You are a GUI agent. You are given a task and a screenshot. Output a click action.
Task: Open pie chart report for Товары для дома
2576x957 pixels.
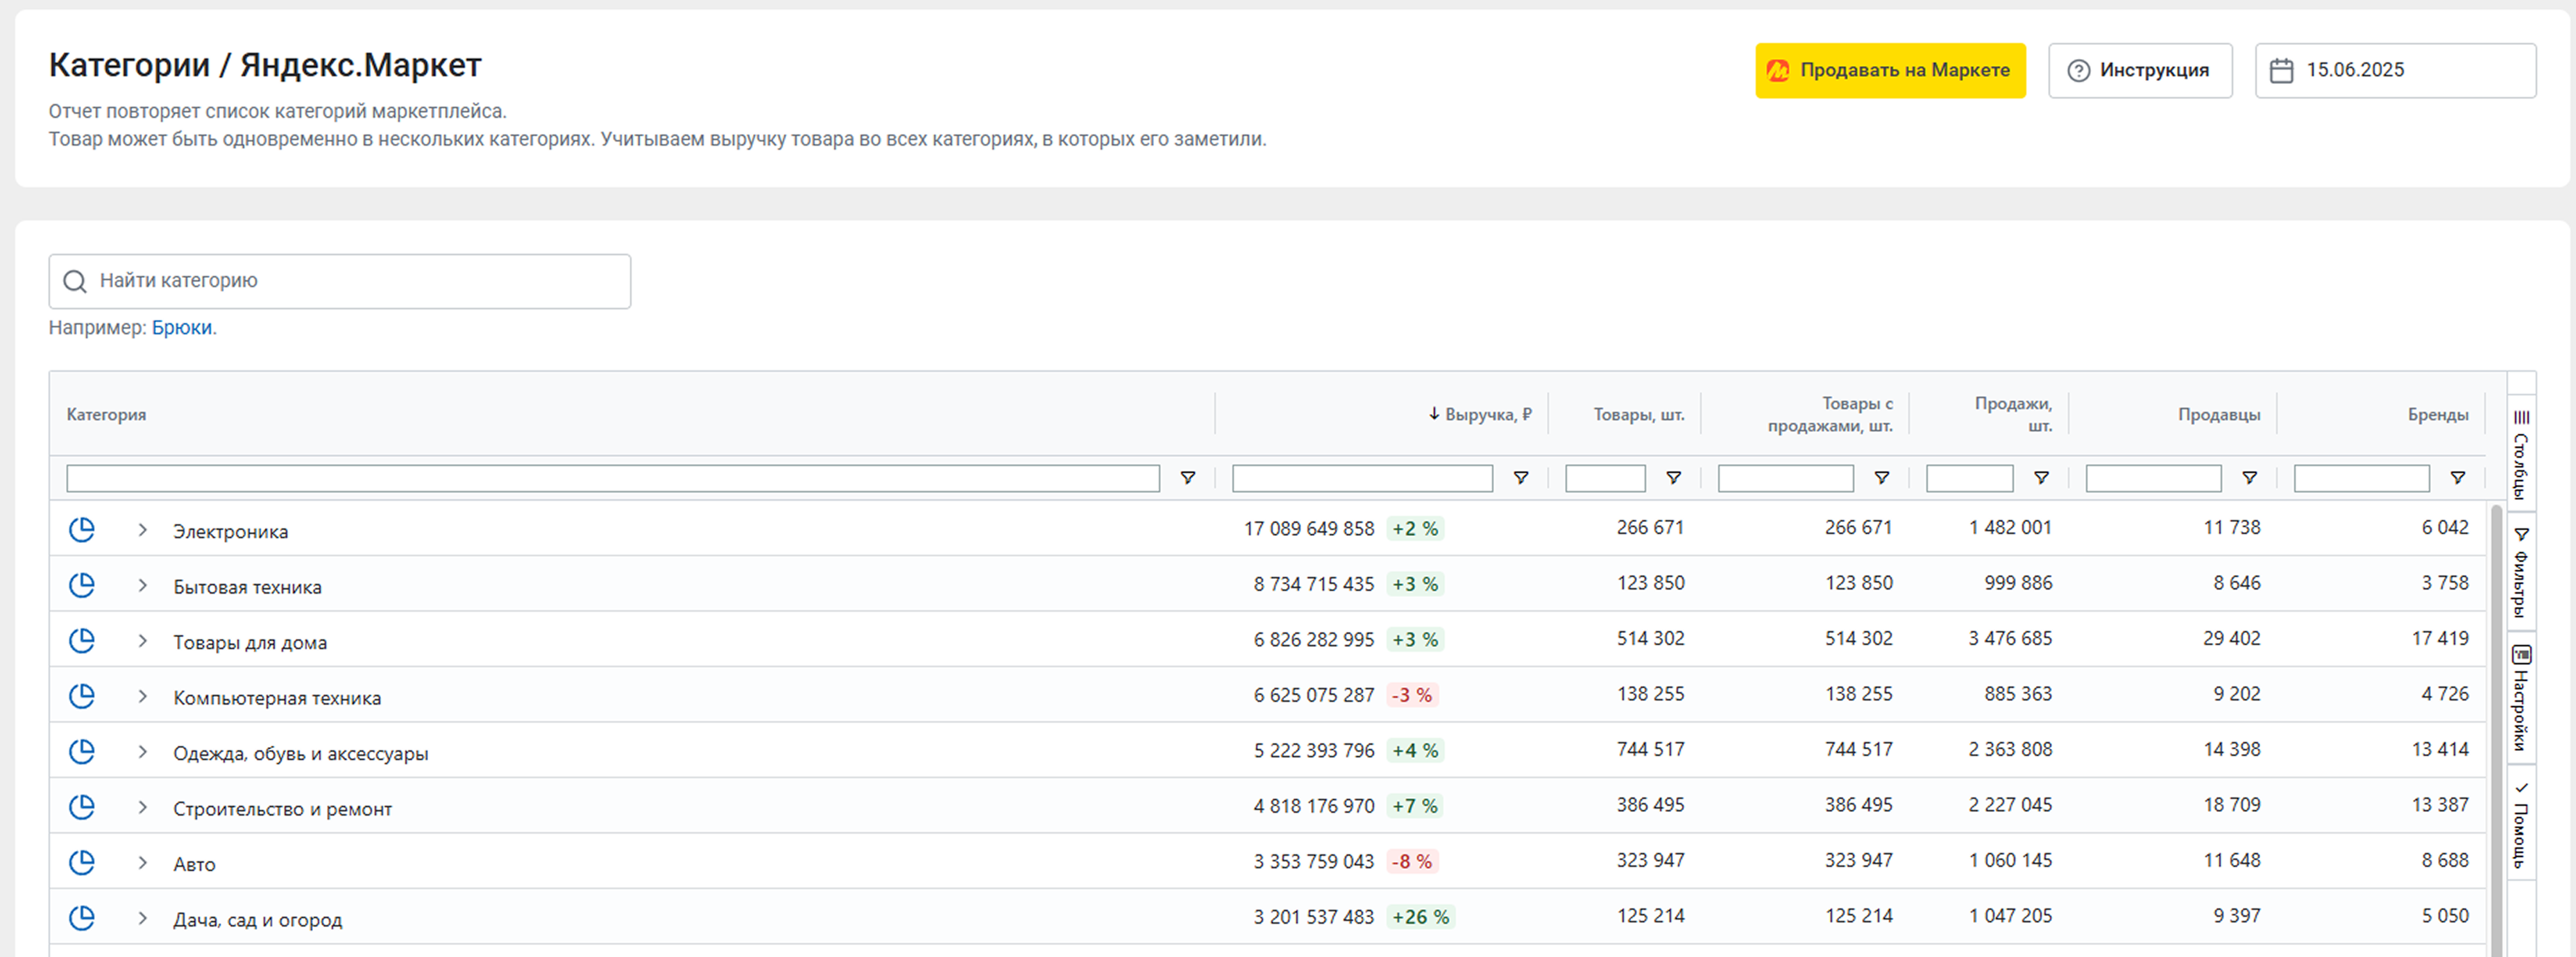[x=82, y=640]
